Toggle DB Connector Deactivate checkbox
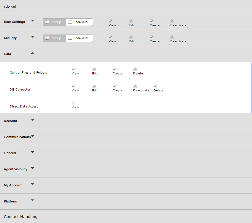Screen dimensions: 252x223 tap(135, 86)
